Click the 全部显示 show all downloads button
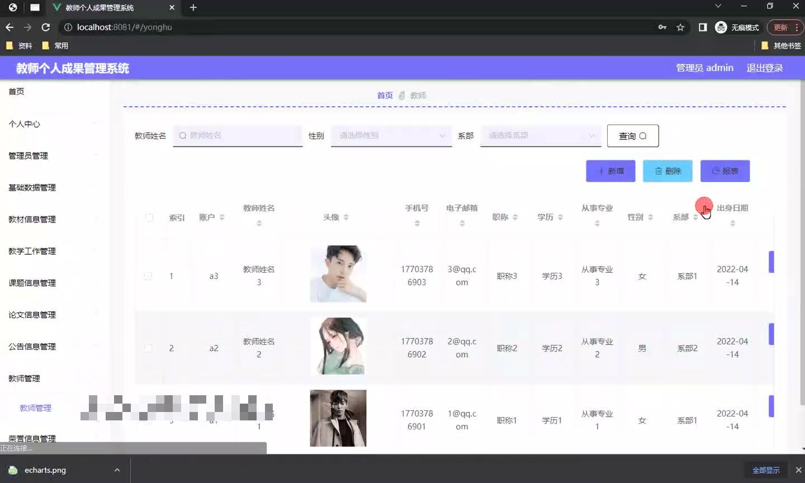The width and height of the screenshot is (805, 483). coord(766,470)
